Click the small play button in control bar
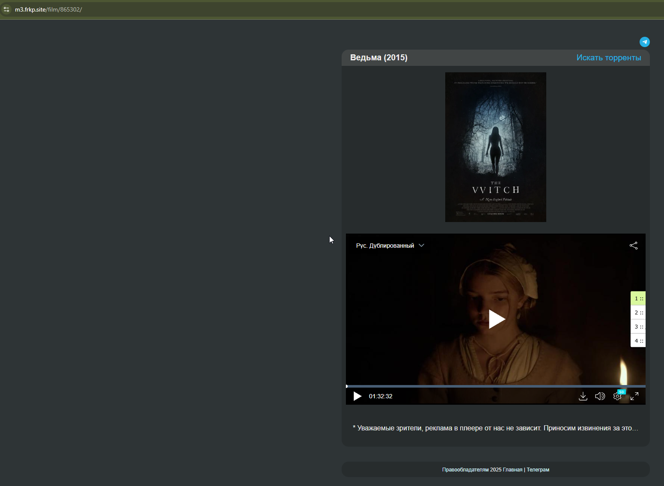 coord(357,396)
